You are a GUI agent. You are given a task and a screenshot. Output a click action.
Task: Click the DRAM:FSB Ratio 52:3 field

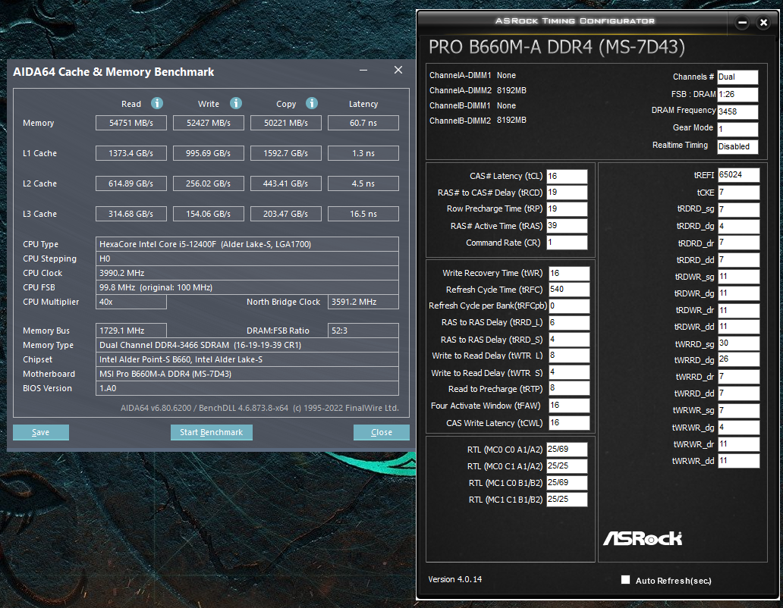363,331
